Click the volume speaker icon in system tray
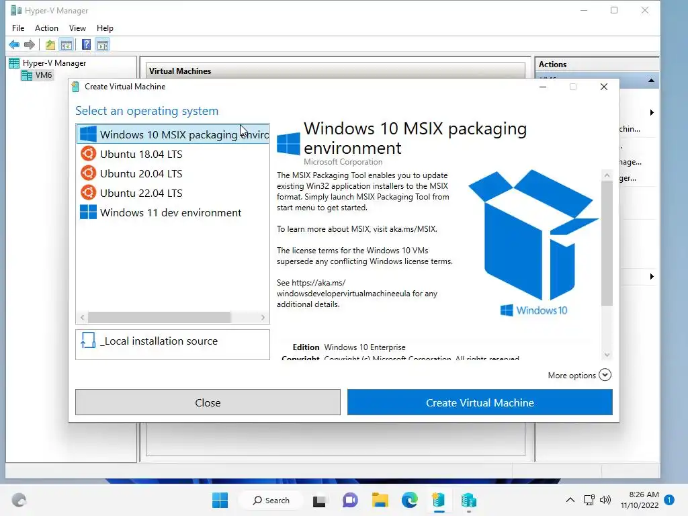 [x=605, y=500]
